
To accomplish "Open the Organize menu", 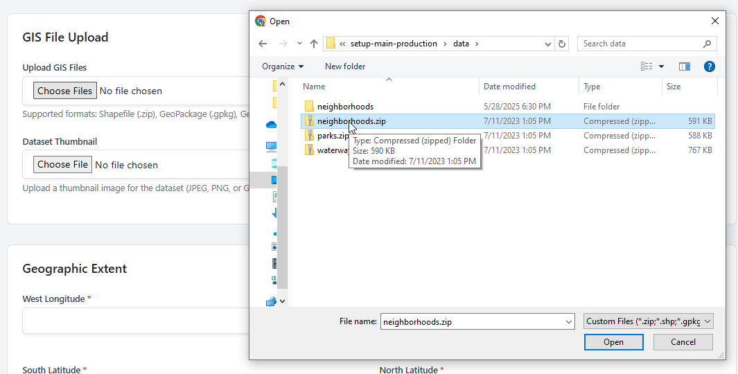I will pyautogui.click(x=282, y=66).
